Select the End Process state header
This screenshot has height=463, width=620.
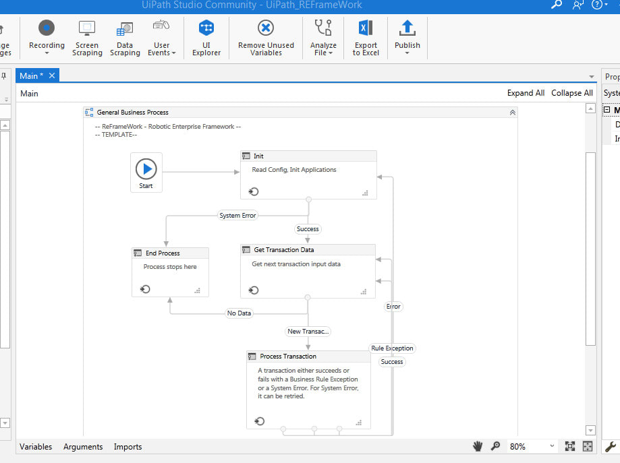[x=170, y=253]
